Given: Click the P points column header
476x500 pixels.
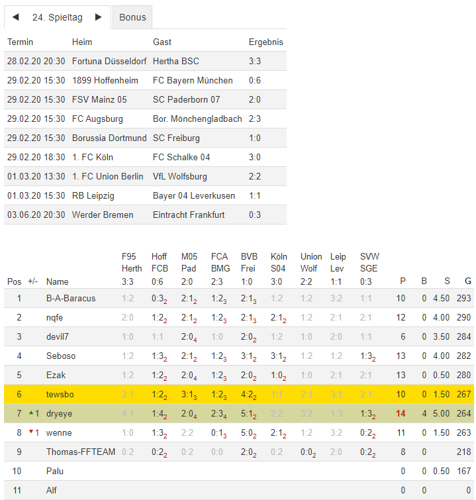Looking at the screenshot, I should (402, 281).
